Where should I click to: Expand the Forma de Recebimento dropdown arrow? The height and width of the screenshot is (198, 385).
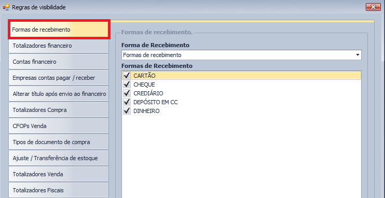(357, 55)
